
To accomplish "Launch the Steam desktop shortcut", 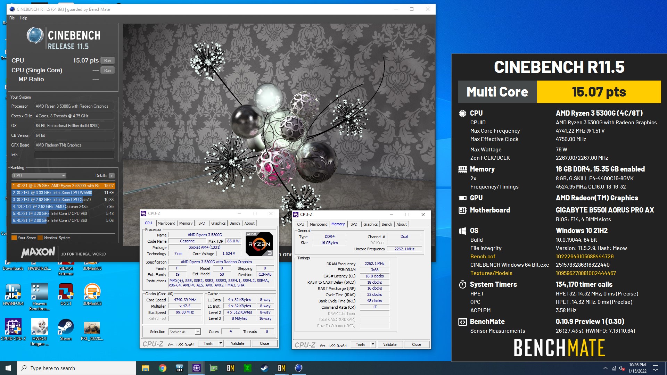I will pos(66,329).
